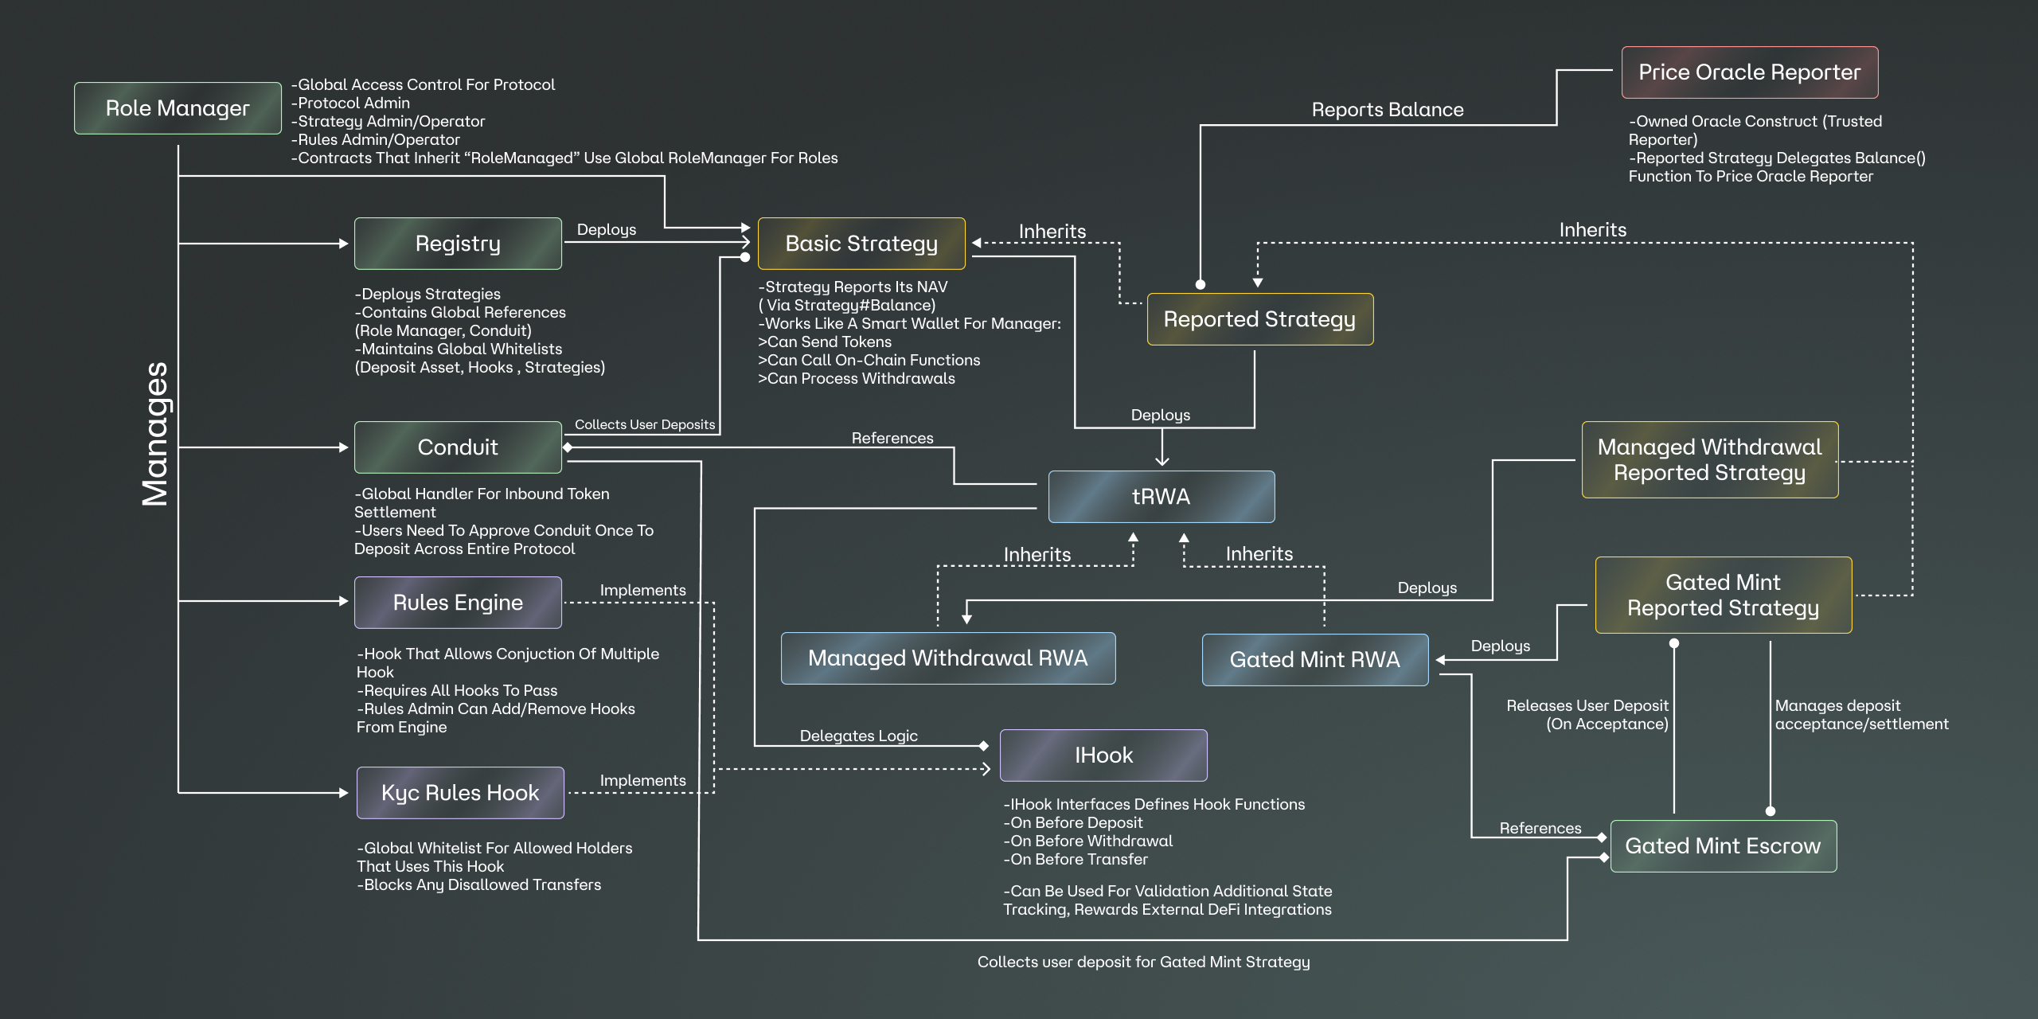Select Gated Mint Reported Strategy node
This screenshot has height=1019, width=2038.
[x=1723, y=595]
